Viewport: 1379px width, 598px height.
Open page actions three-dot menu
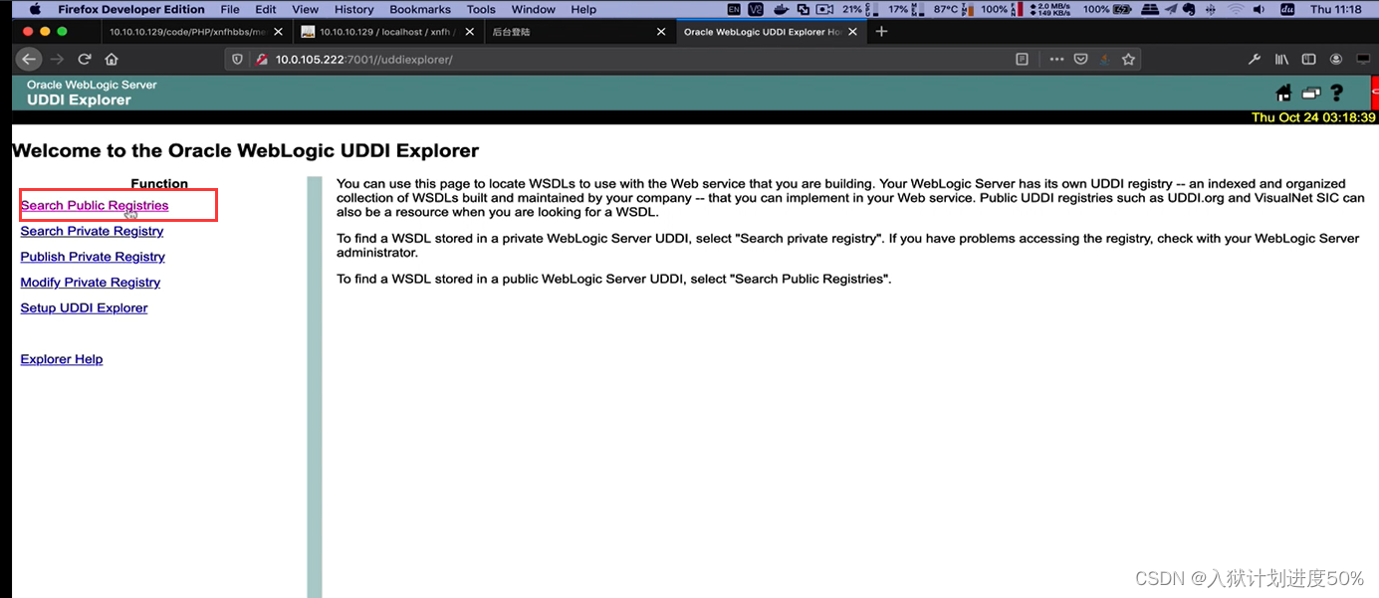(x=1056, y=60)
